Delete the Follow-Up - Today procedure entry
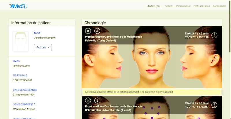The height and width of the screenshot is (119, 231). [x=88, y=31]
